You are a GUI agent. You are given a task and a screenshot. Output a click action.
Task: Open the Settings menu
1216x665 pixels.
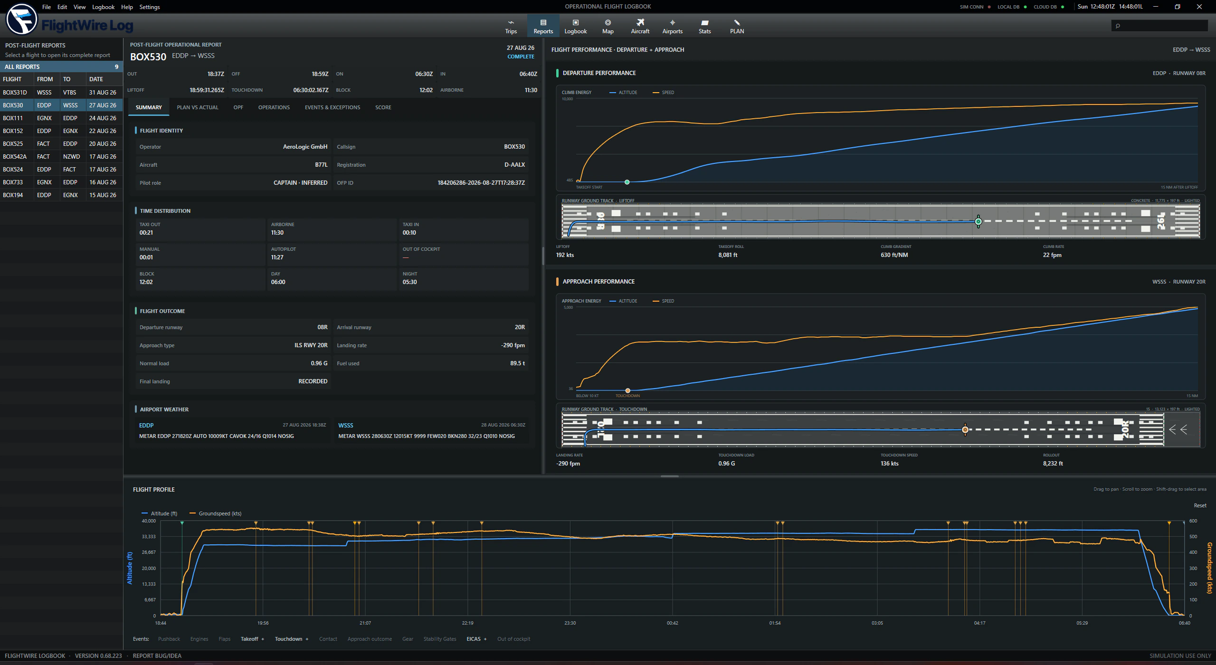(x=150, y=7)
